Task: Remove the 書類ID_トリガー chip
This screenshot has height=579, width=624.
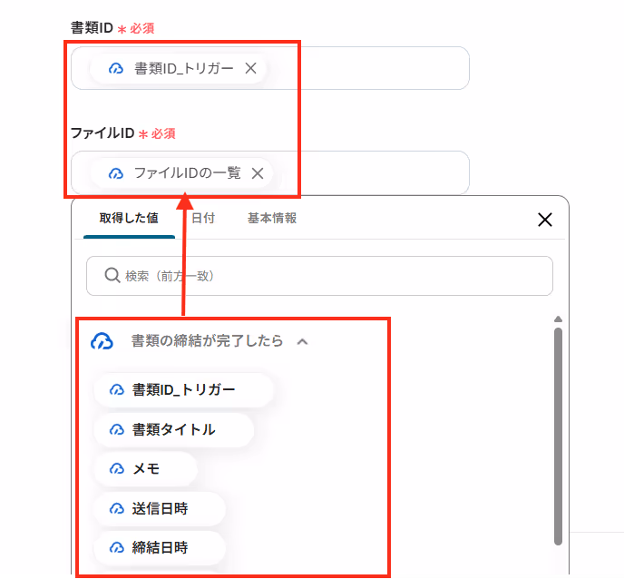Action: pos(250,68)
